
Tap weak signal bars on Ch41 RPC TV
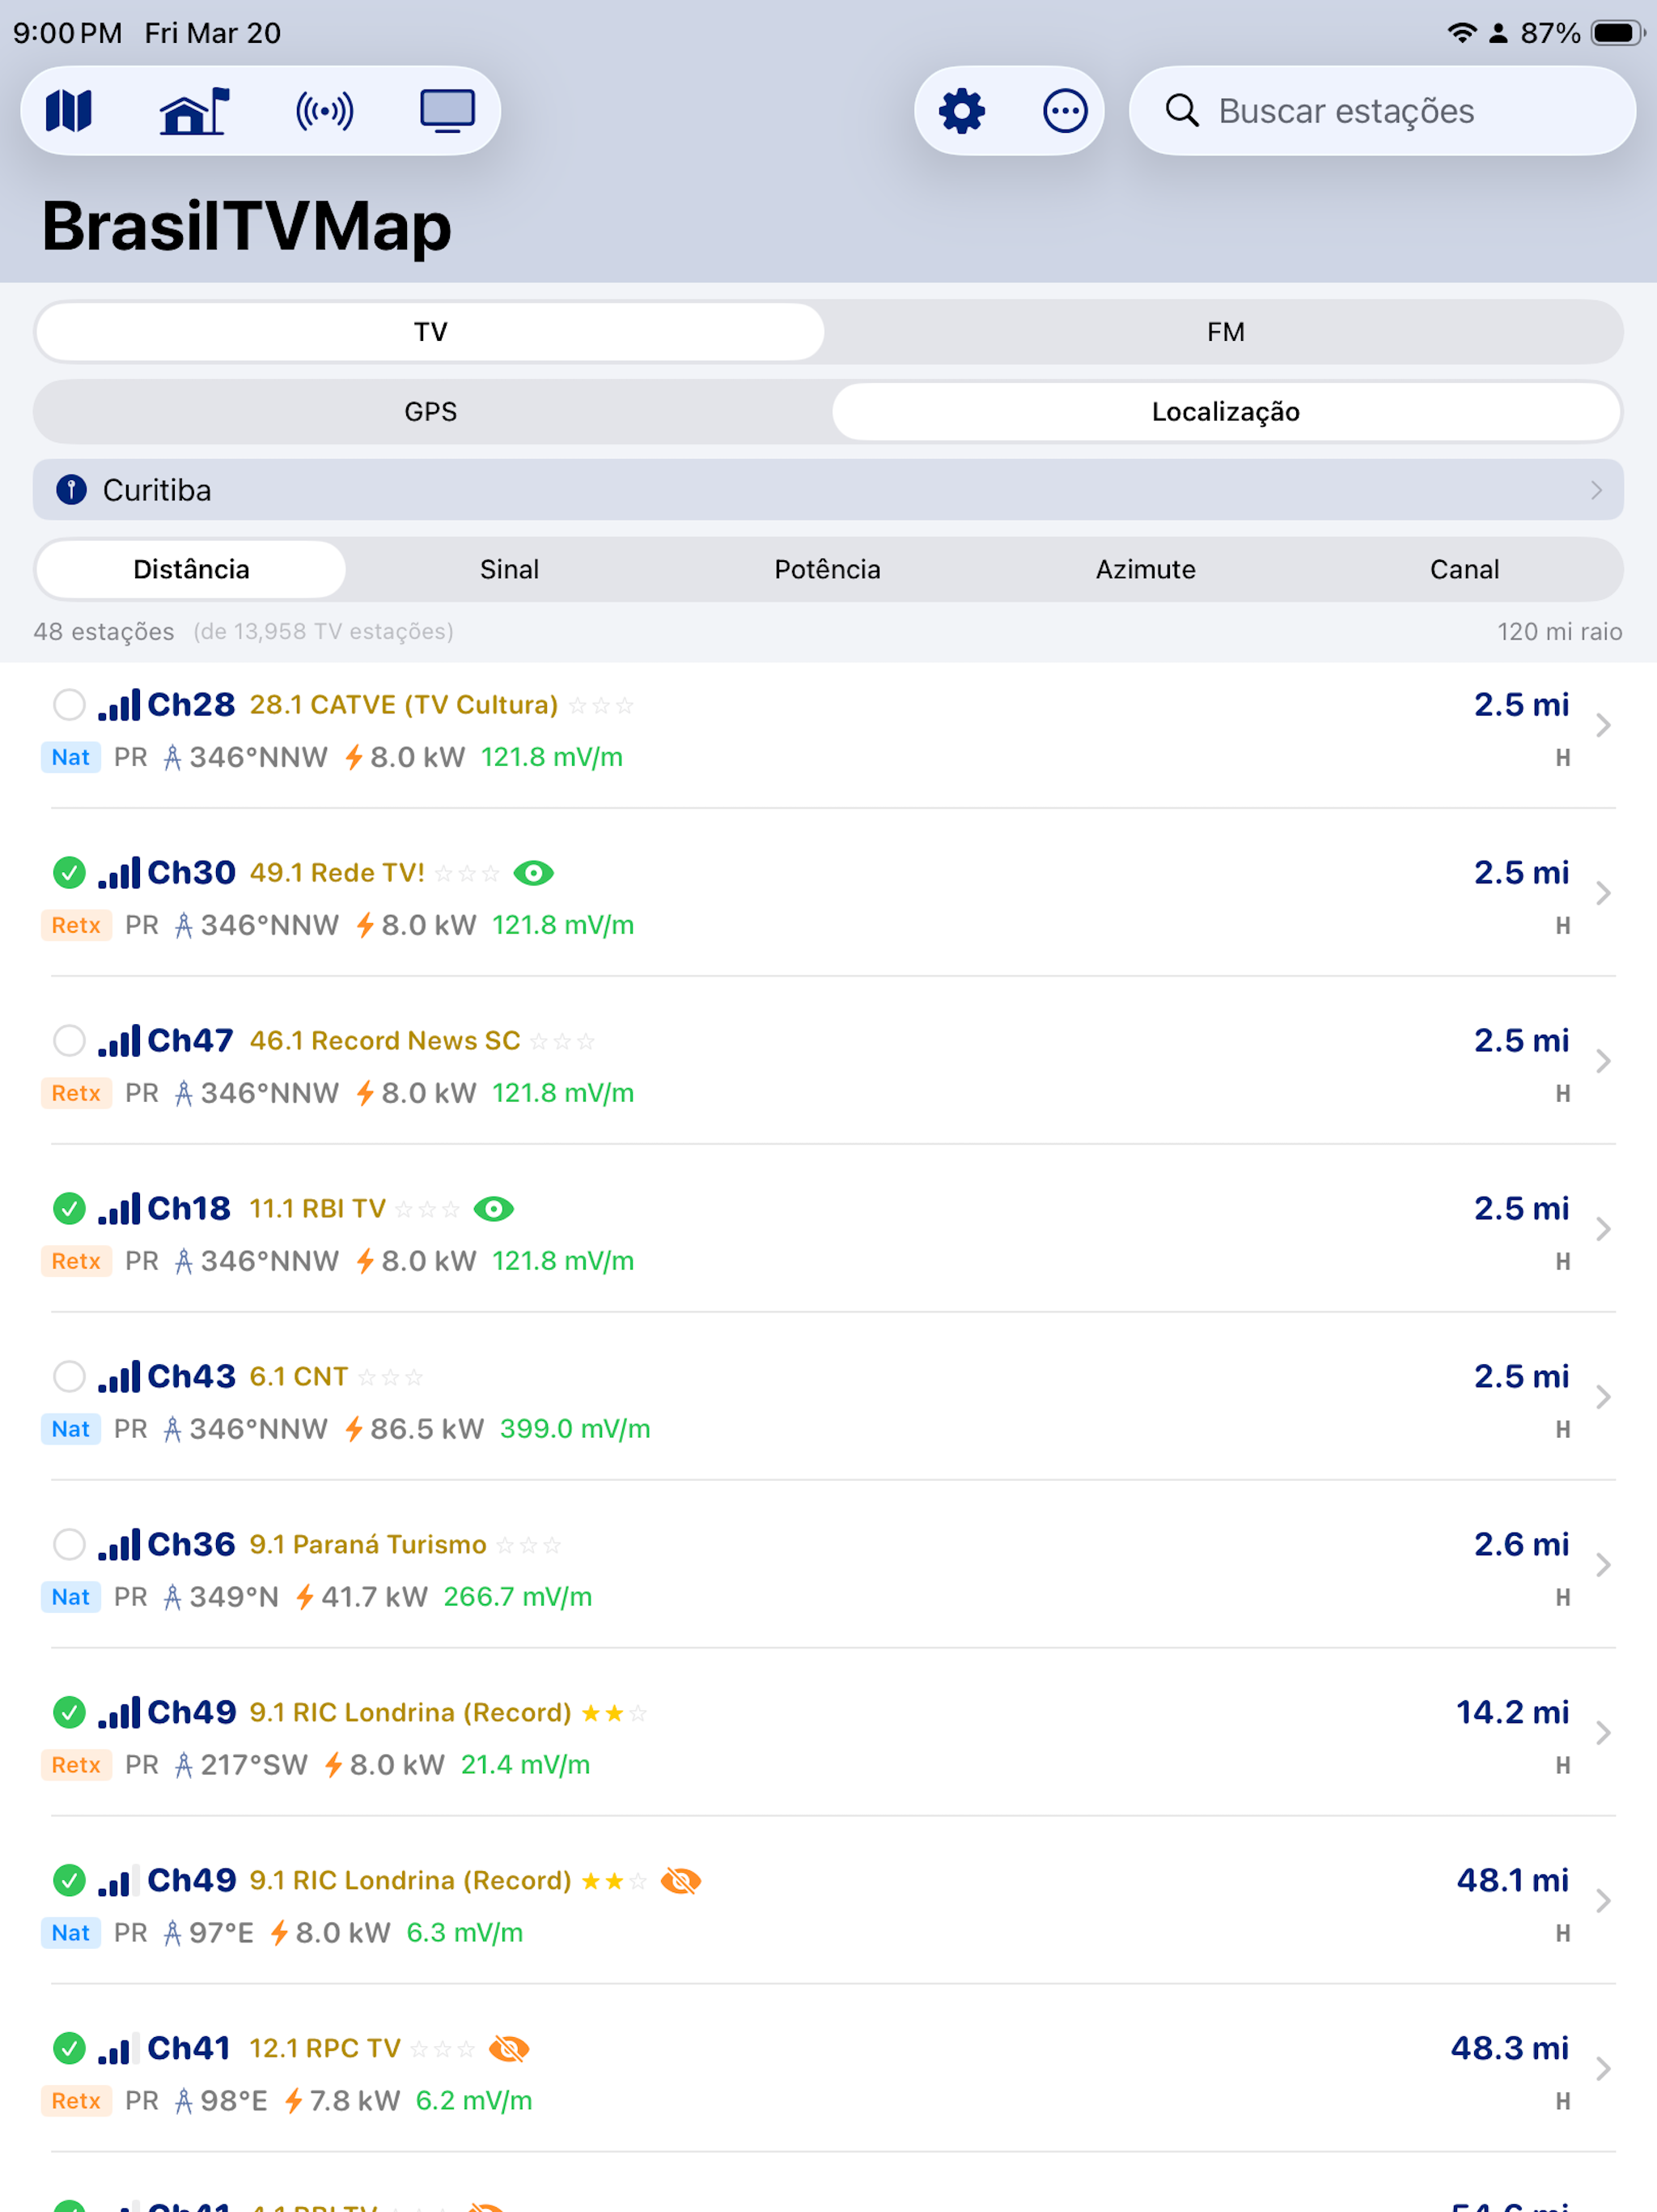[x=119, y=2049]
